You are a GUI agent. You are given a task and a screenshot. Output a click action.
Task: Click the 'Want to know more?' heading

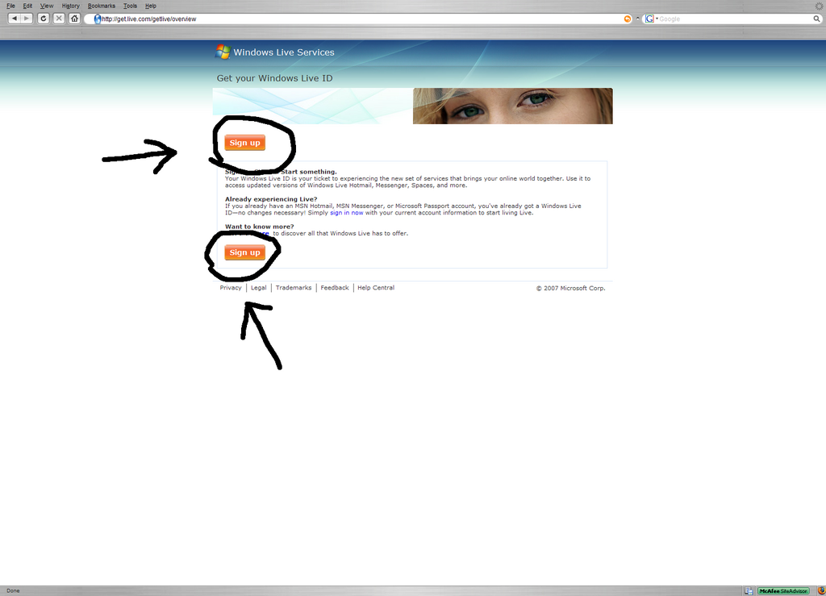260,227
